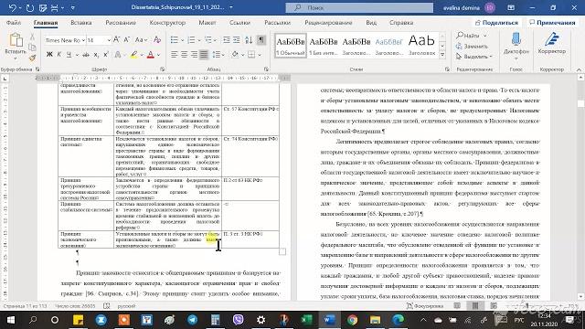The width and height of the screenshot is (585, 329).
Task: Sort paragraphs alphabetically icon
Action: [x=249, y=40]
